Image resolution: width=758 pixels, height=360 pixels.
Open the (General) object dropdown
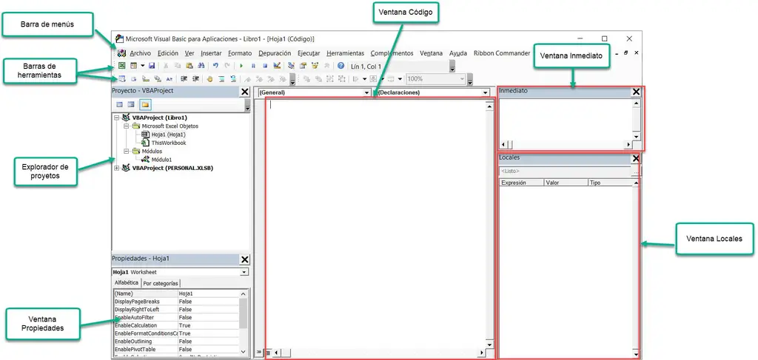tap(366, 93)
